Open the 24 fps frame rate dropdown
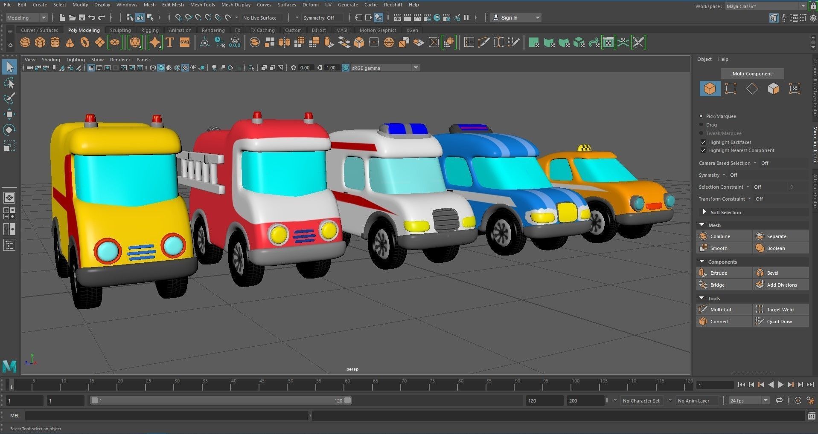Viewport: 818px width, 434px height. pos(748,400)
